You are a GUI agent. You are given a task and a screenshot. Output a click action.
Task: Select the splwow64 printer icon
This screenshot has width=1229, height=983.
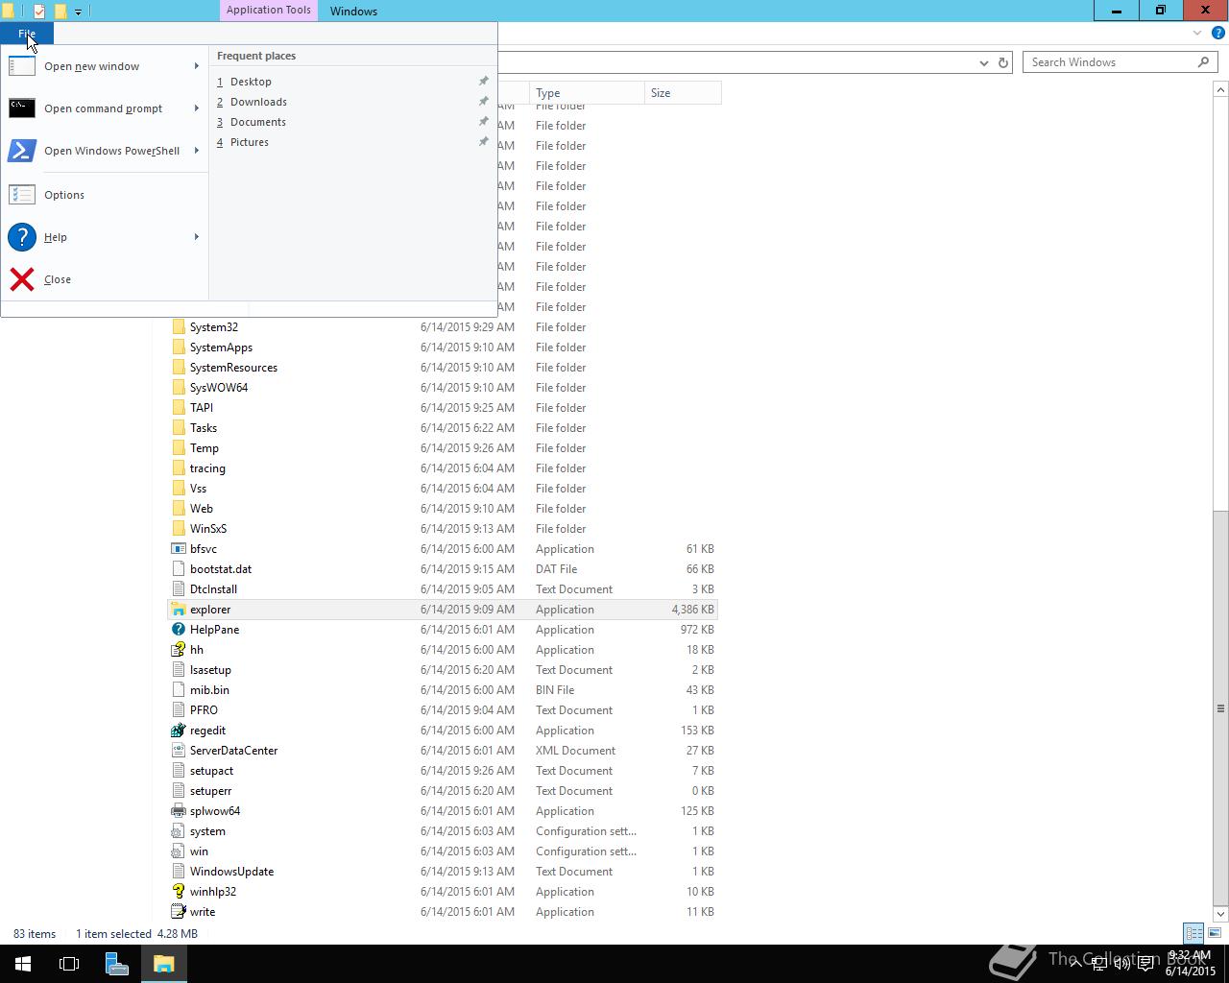[179, 811]
